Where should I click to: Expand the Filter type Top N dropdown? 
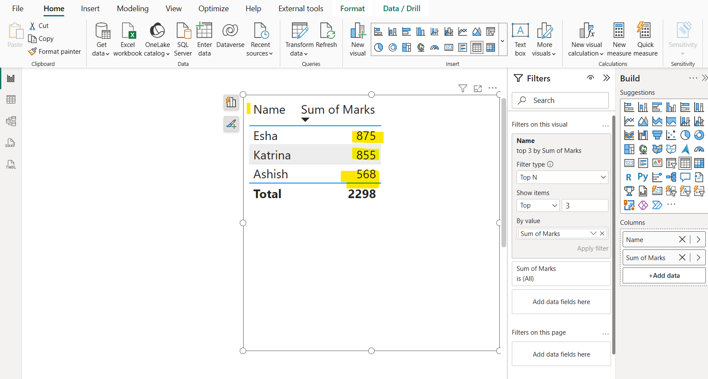tap(562, 177)
